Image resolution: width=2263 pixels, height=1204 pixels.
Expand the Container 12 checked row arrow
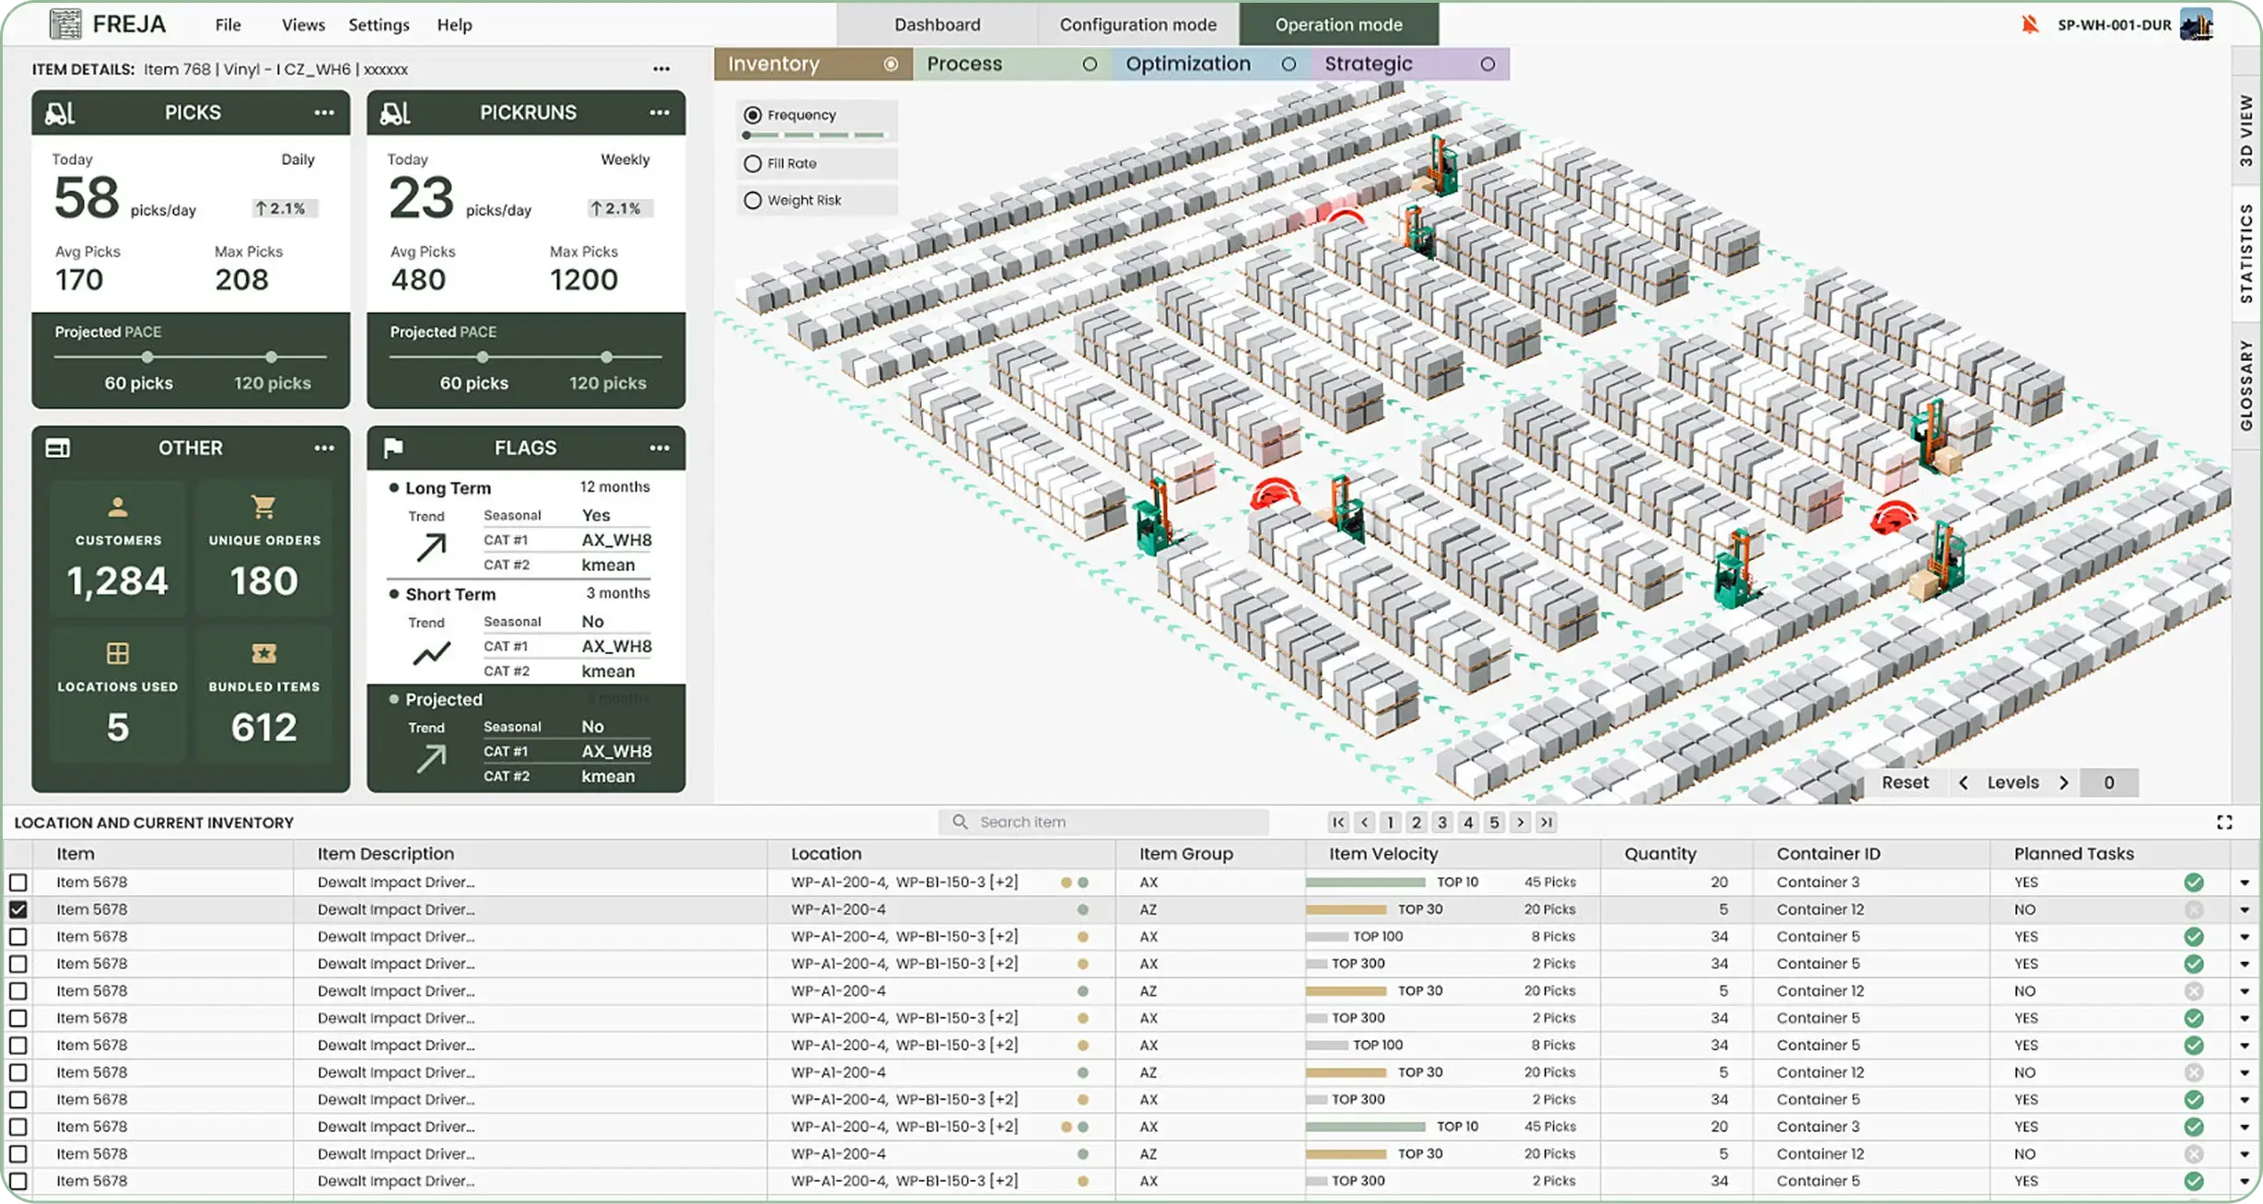click(x=2245, y=910)
